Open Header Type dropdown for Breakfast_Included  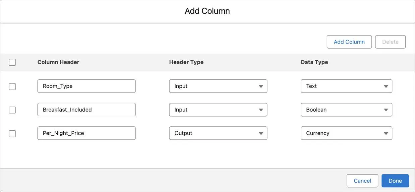(x=218, y=110)
